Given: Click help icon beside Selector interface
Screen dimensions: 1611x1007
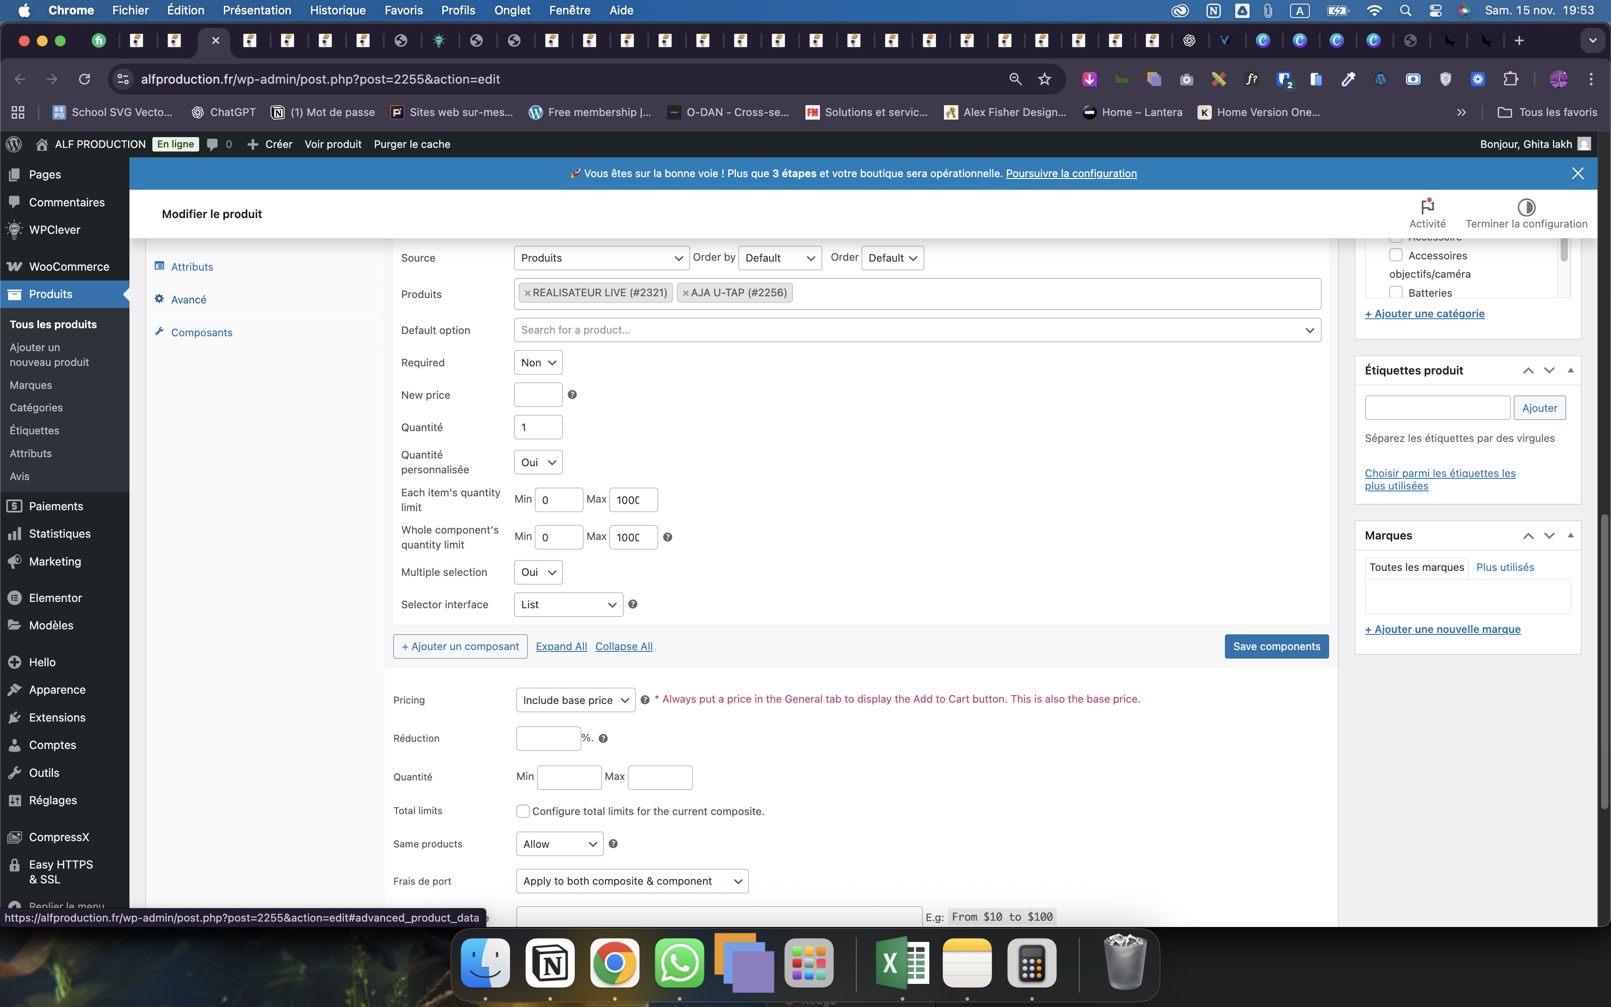Looking at the screenshot, I should coord(632,604).
